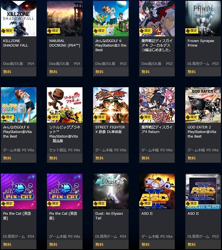222x250 pixels.
Task: Click 無料 price under Dust: An Elysian Tail
Action: (x=99, y=244)
